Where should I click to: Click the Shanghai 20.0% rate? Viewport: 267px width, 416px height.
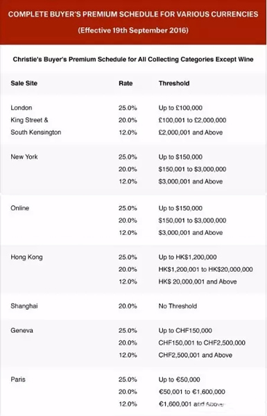tap(128, 306)
